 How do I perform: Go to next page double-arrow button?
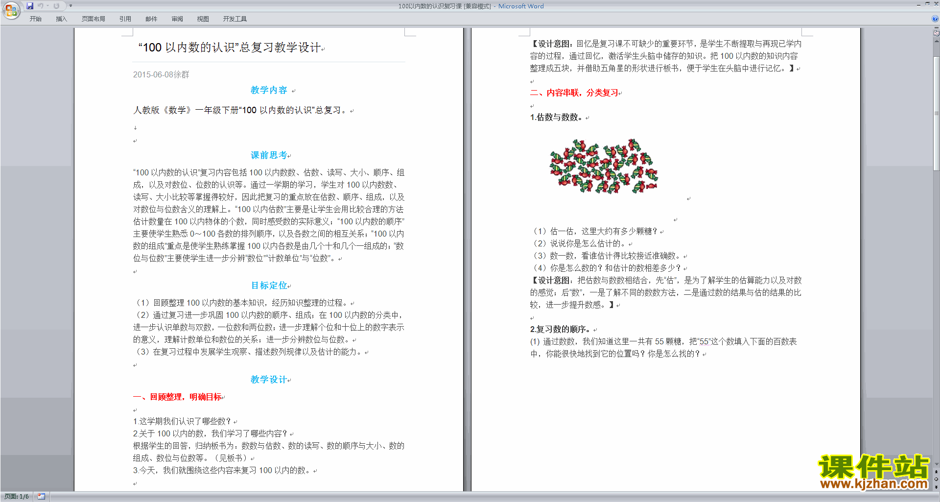point(936,487)
